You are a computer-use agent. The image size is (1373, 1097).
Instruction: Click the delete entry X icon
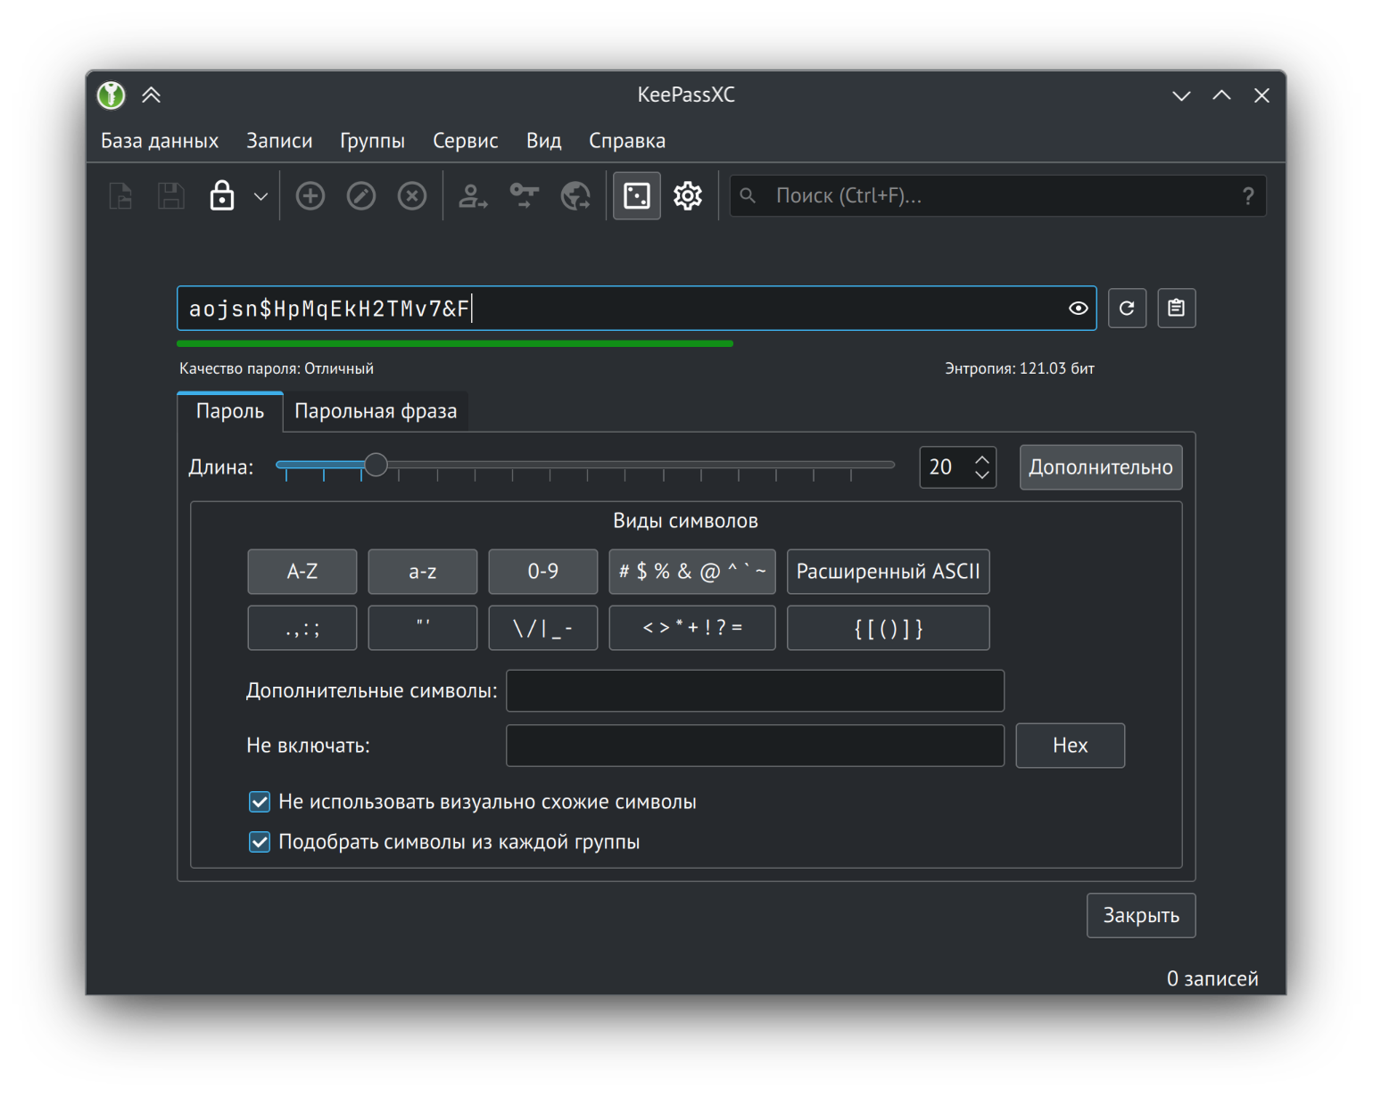(x=412, y=195)
